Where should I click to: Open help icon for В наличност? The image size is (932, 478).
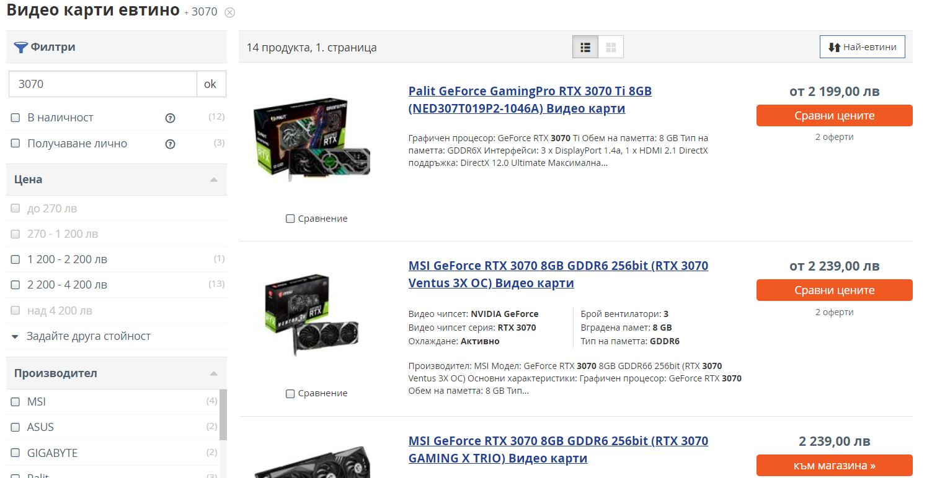(170, 118)
